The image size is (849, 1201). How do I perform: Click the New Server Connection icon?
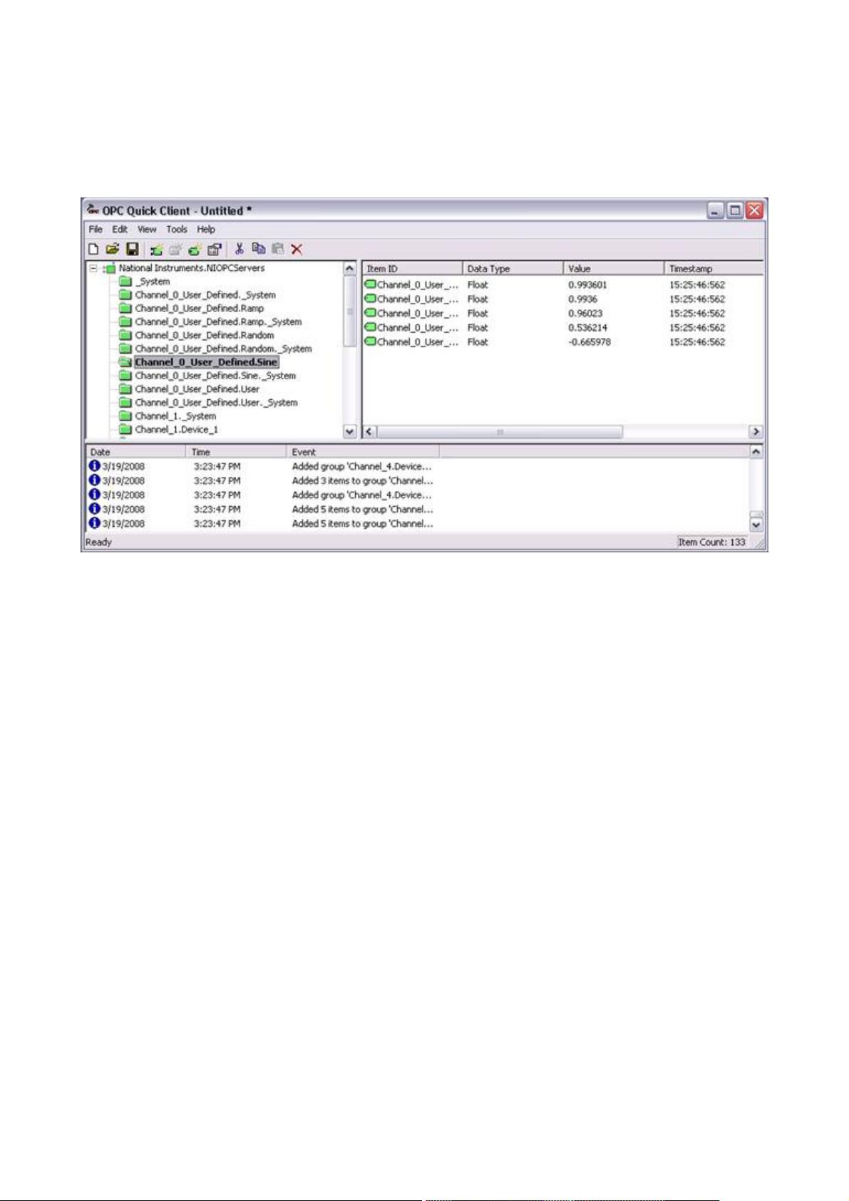[x=156, y=249]
